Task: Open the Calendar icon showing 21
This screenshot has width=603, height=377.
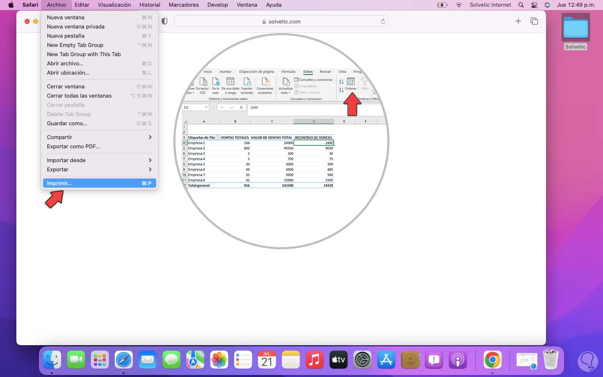Action: [x=267, y=360]
